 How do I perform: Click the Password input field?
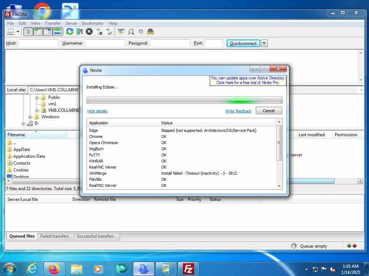[170, 43]
